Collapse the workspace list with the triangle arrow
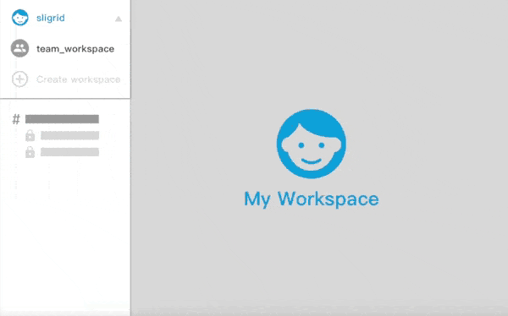Screen dimensions: 508x316 [119, 19]
